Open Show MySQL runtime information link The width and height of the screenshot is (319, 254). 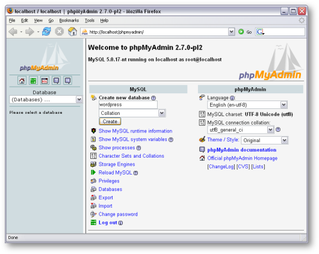click(135, 131)
